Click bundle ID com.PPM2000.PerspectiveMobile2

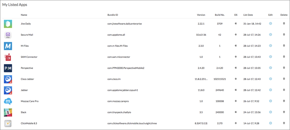tap(126, 68)
